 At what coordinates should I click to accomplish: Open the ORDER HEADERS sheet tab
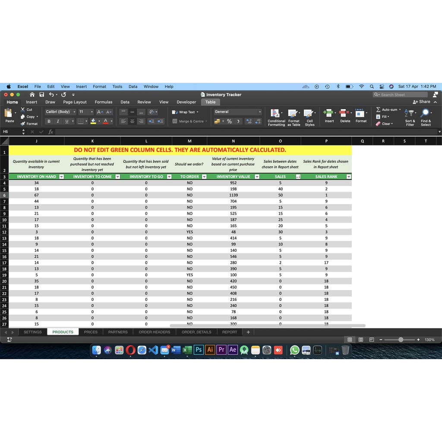tap(154, 332)
